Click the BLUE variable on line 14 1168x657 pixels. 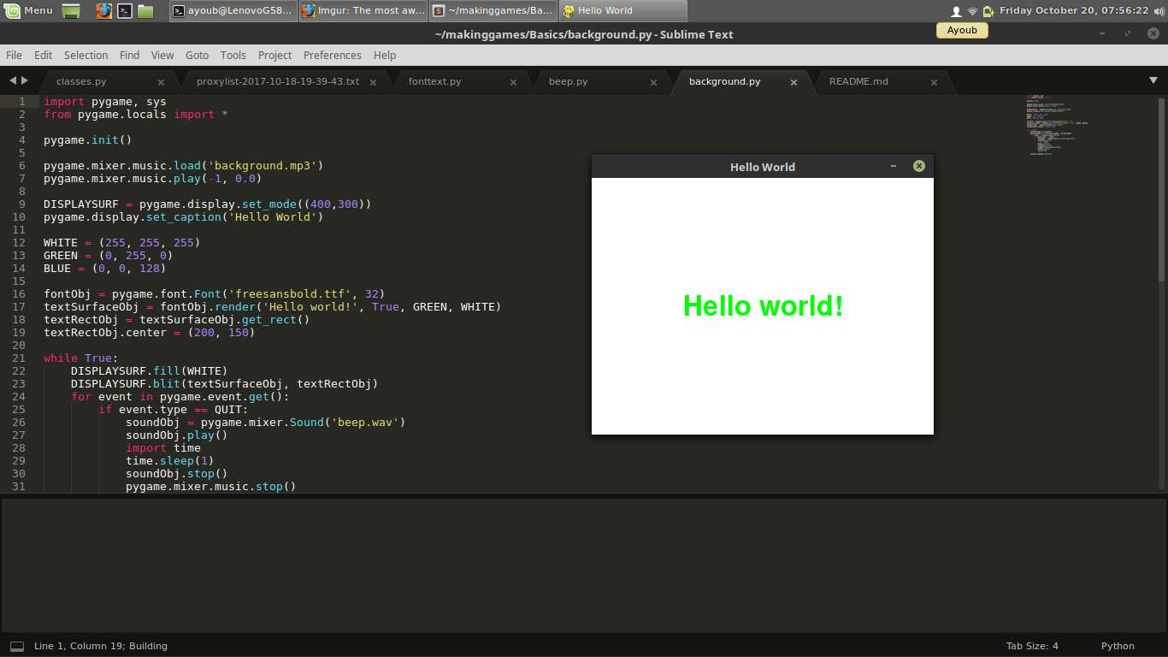coord(57,268)
